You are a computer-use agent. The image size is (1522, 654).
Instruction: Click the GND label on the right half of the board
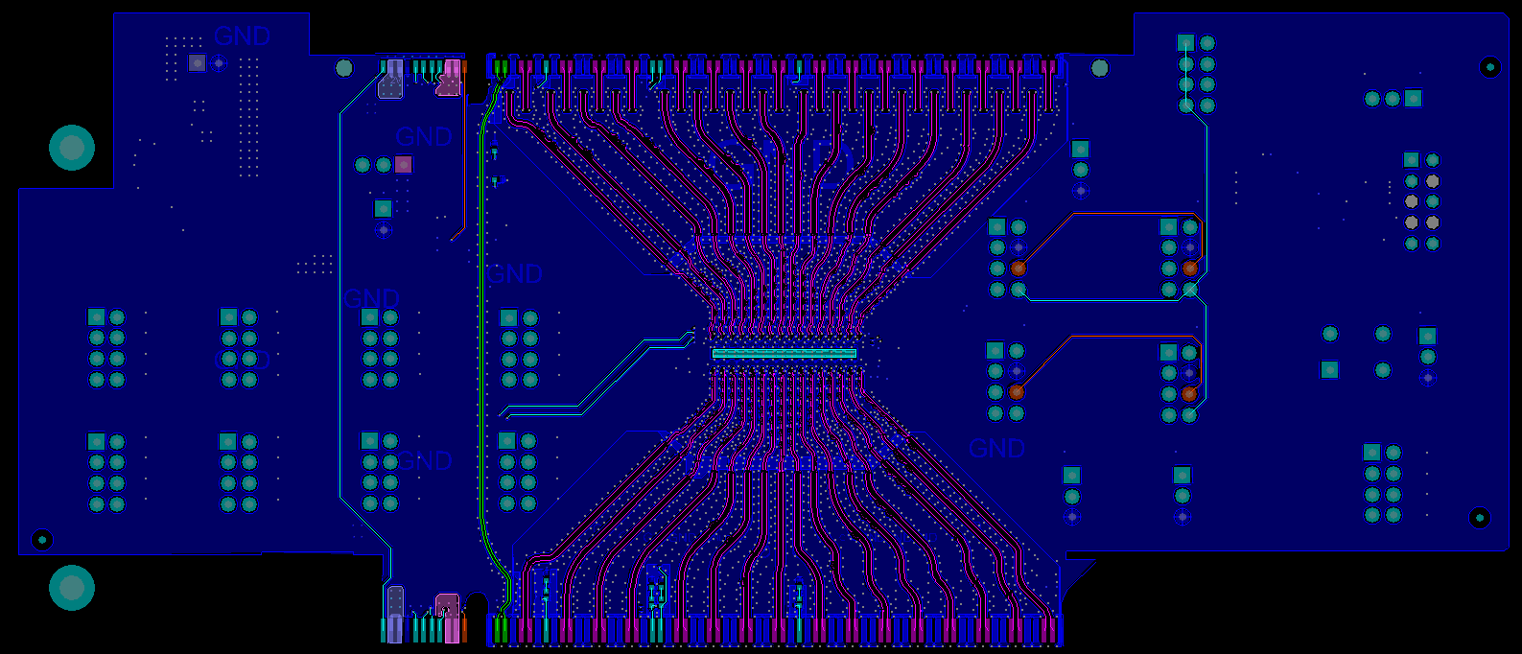[x=996, y=448]
